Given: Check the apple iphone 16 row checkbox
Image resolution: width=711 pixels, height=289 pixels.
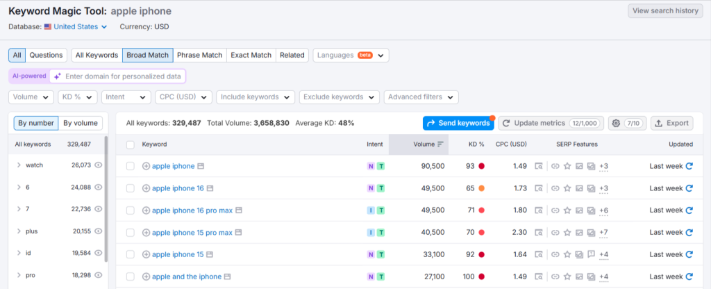Looking at the screenshot, I should coord(131,188).
